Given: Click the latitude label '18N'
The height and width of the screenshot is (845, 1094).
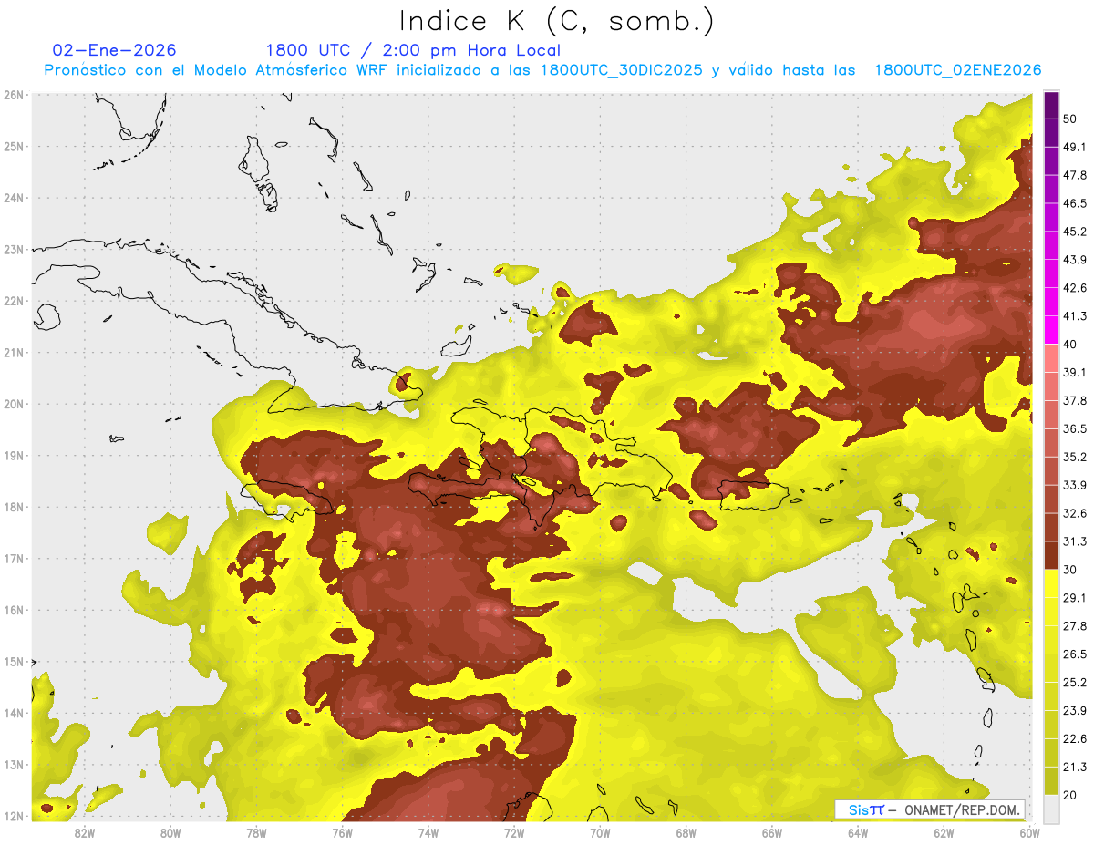Looking at the screenshot, I should (13, 507).
